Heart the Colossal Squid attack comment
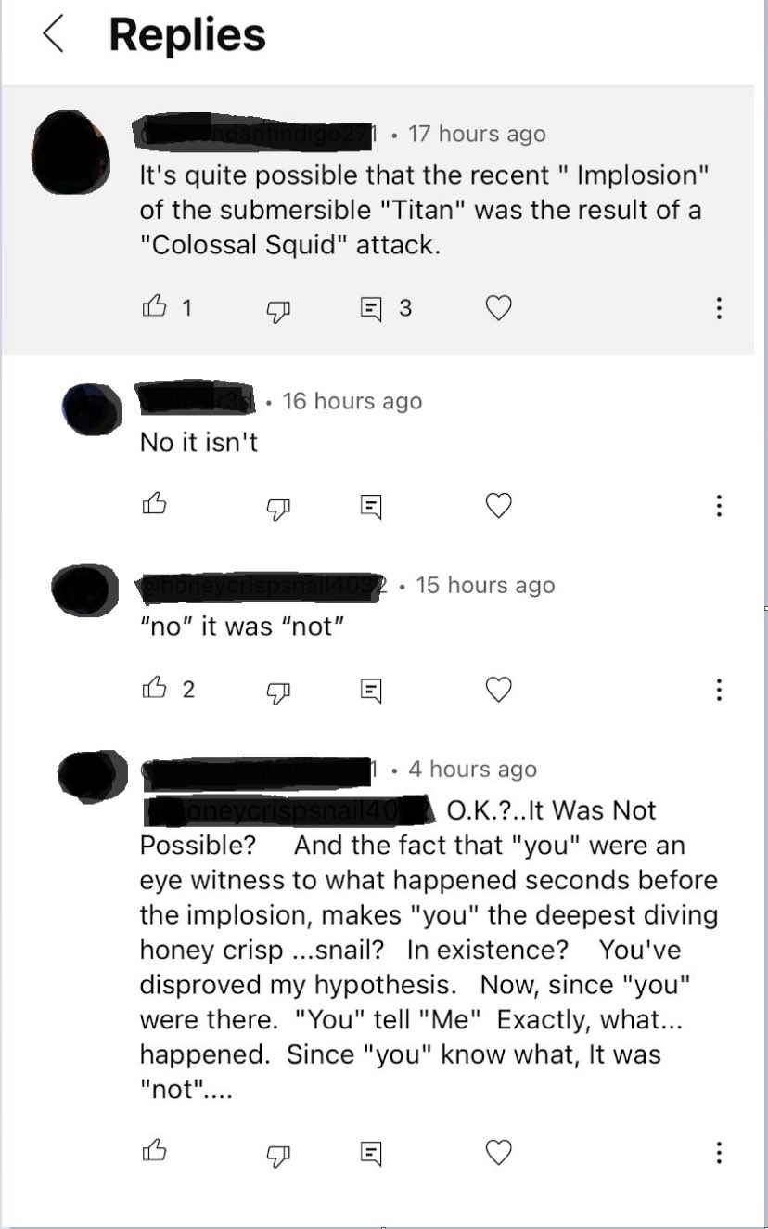The image size is (768, 1229). tap(499, 308)
